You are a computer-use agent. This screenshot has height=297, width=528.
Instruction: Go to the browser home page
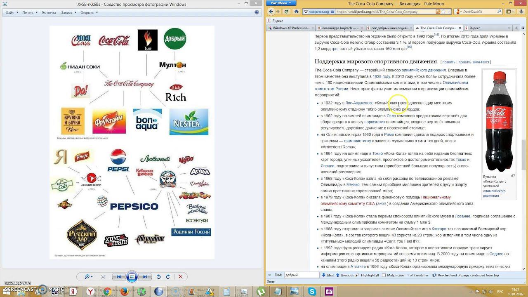click(x=296, y=12)
